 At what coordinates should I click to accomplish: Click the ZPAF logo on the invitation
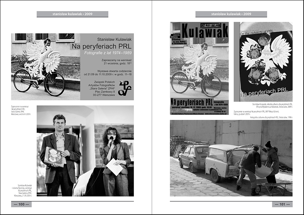(x=125, y=88)
